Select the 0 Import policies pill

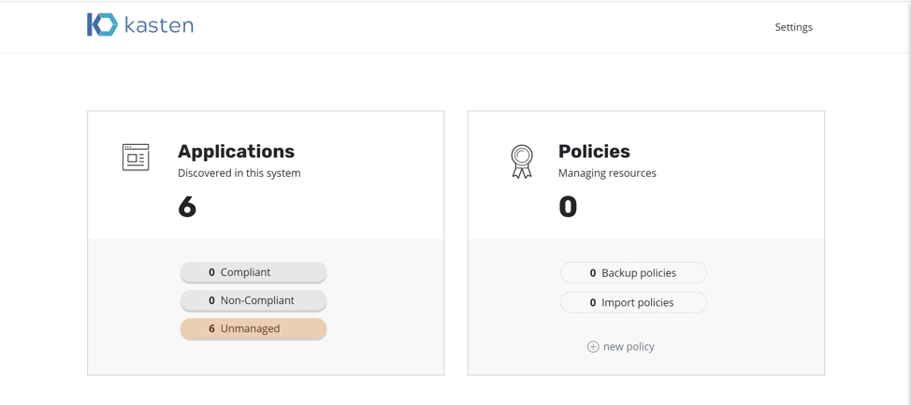[633, 303]
